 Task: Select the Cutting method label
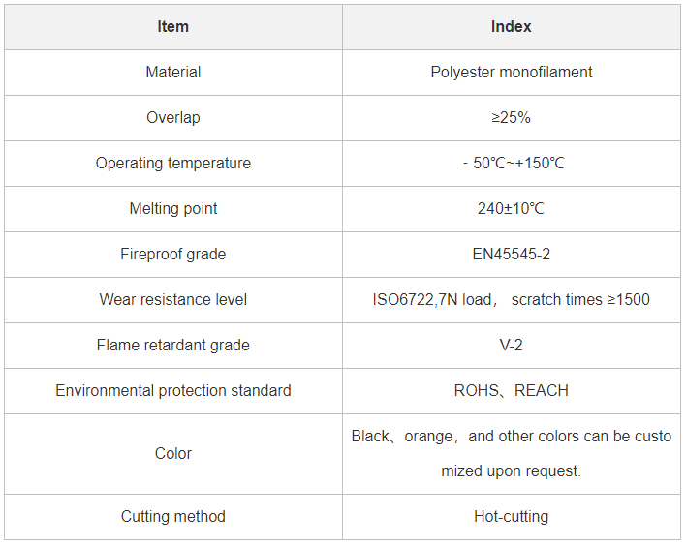[x=173, y=517]
